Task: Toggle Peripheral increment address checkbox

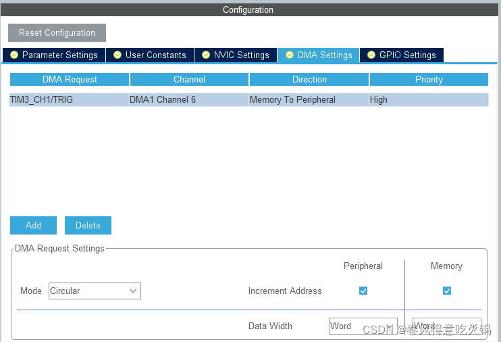Action: (x=363, y=291)
